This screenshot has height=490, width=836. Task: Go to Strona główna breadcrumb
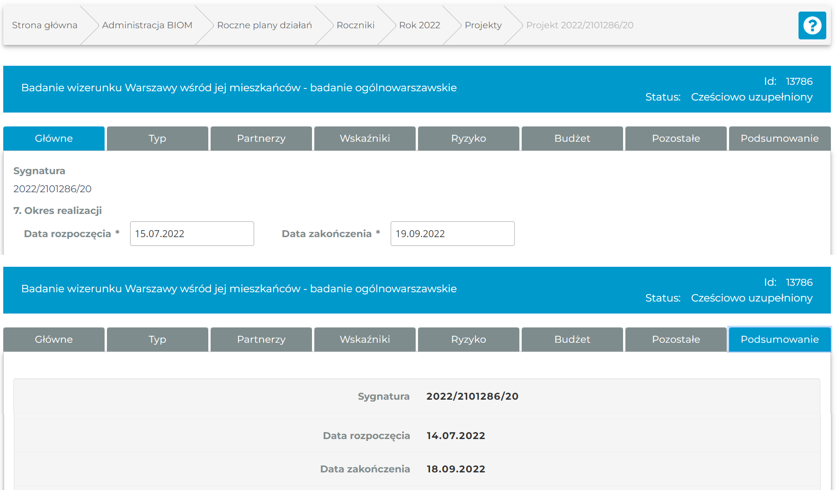(x=44, y=25)
